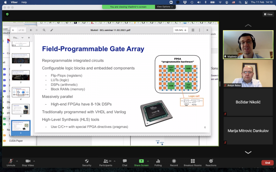Open the Dropbox menu bar icon
The height and width of the screenshot is (172, 276).
click(x=185, y=2)
